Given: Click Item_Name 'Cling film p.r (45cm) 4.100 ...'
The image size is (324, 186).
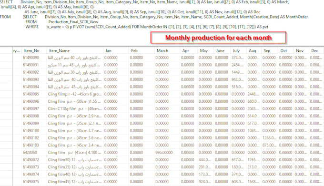Looking at the screenshot, I should coord(74,153).
